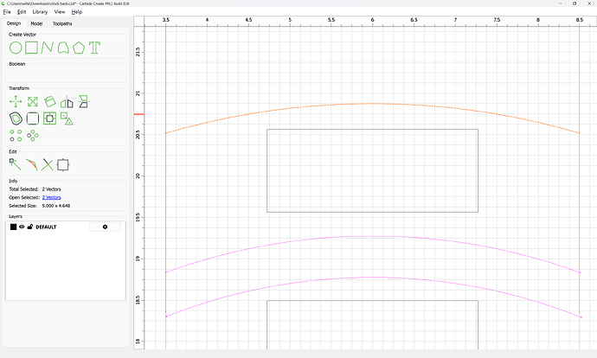This screenshot has width=597, height=358.
Task: Choose the Polyline drawing tool
Action: (x=48, y=48)
